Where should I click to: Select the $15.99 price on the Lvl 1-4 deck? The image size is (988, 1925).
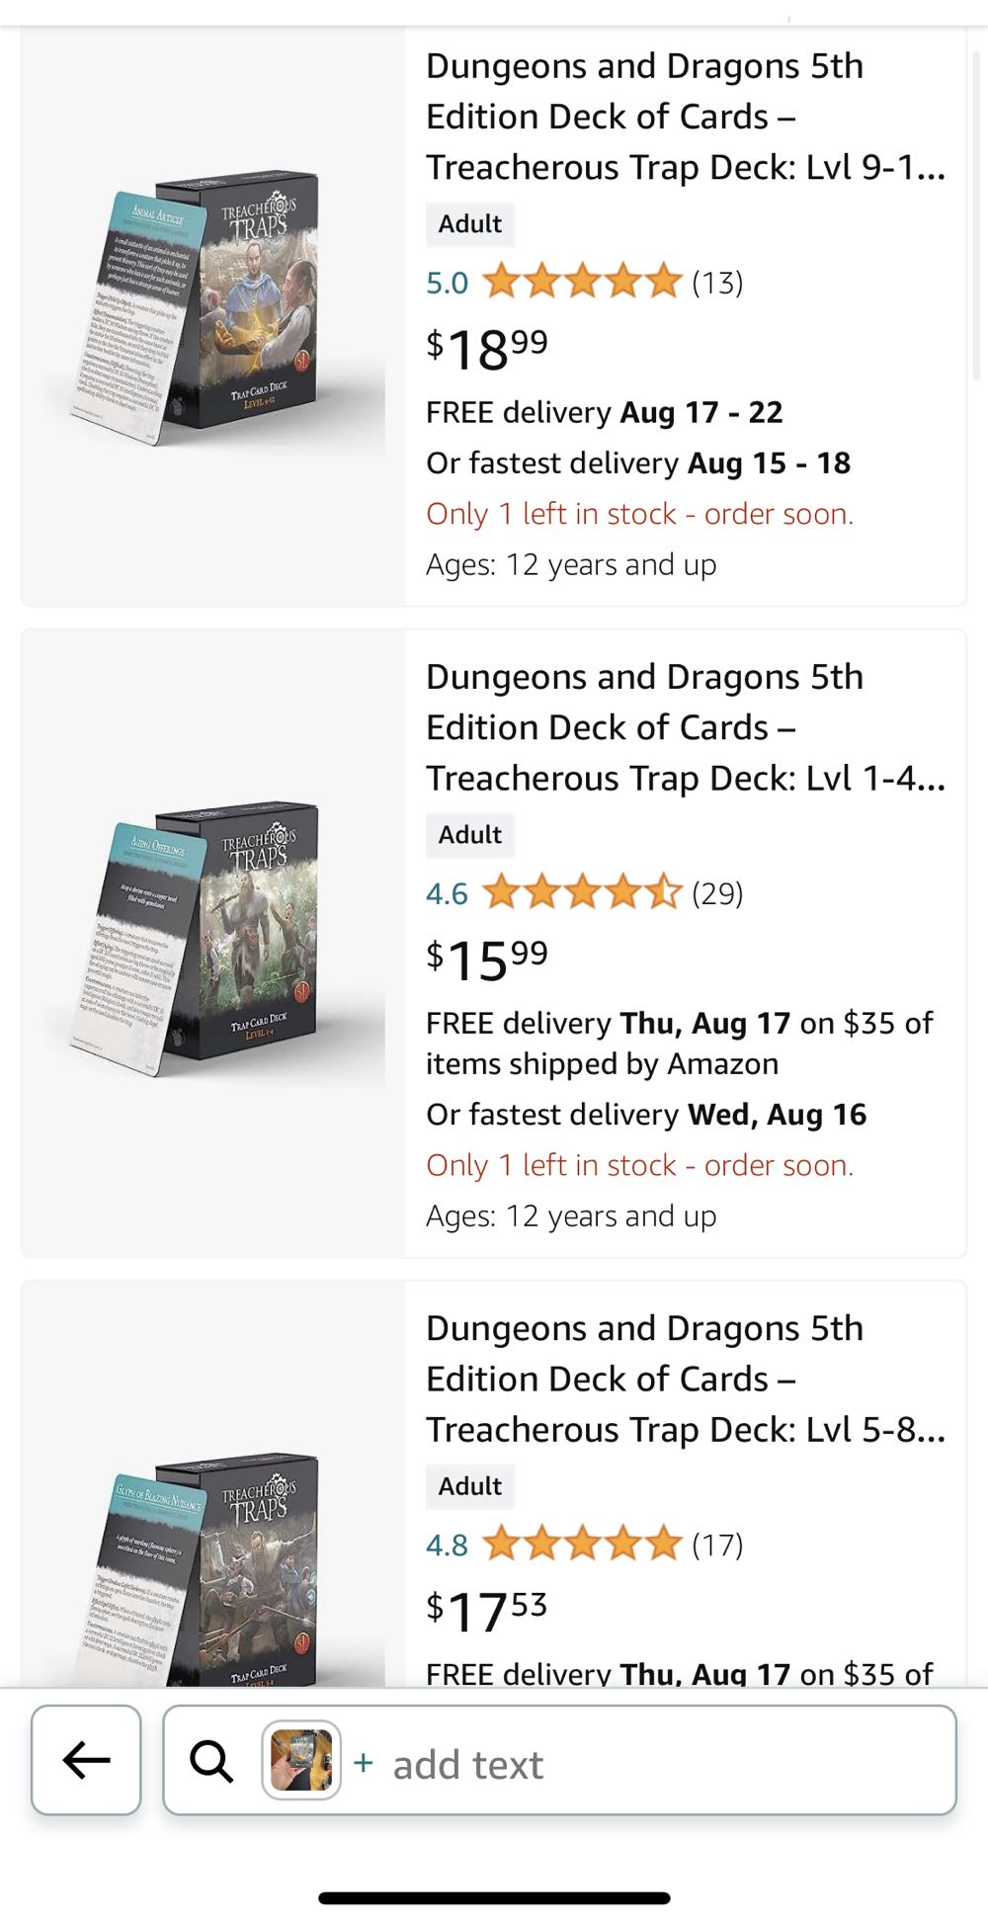pyautogui.click(x=486, y=959)
